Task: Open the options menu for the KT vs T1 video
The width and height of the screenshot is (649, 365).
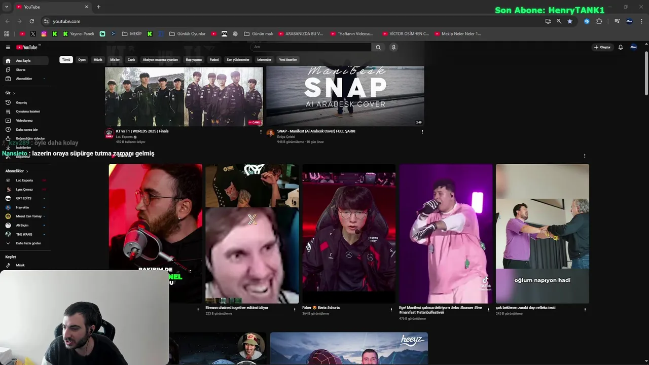Action: (261, 132)
